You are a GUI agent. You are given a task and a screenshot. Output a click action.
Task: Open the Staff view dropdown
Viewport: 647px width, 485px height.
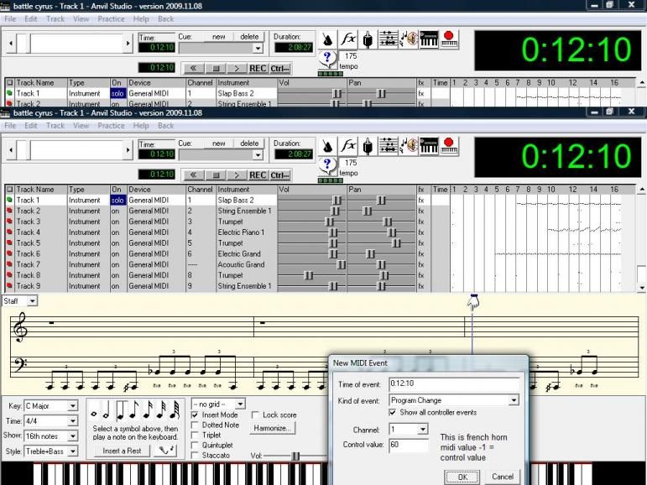32,301
